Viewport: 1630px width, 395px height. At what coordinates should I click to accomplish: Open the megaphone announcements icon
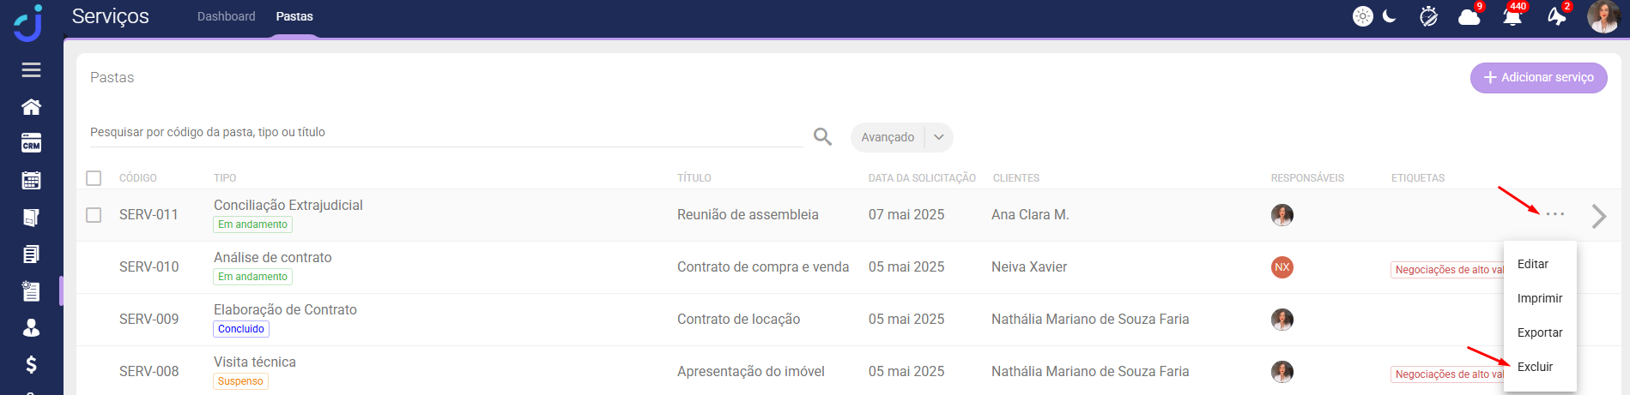pyautogui.click(x=1557, y=16)
